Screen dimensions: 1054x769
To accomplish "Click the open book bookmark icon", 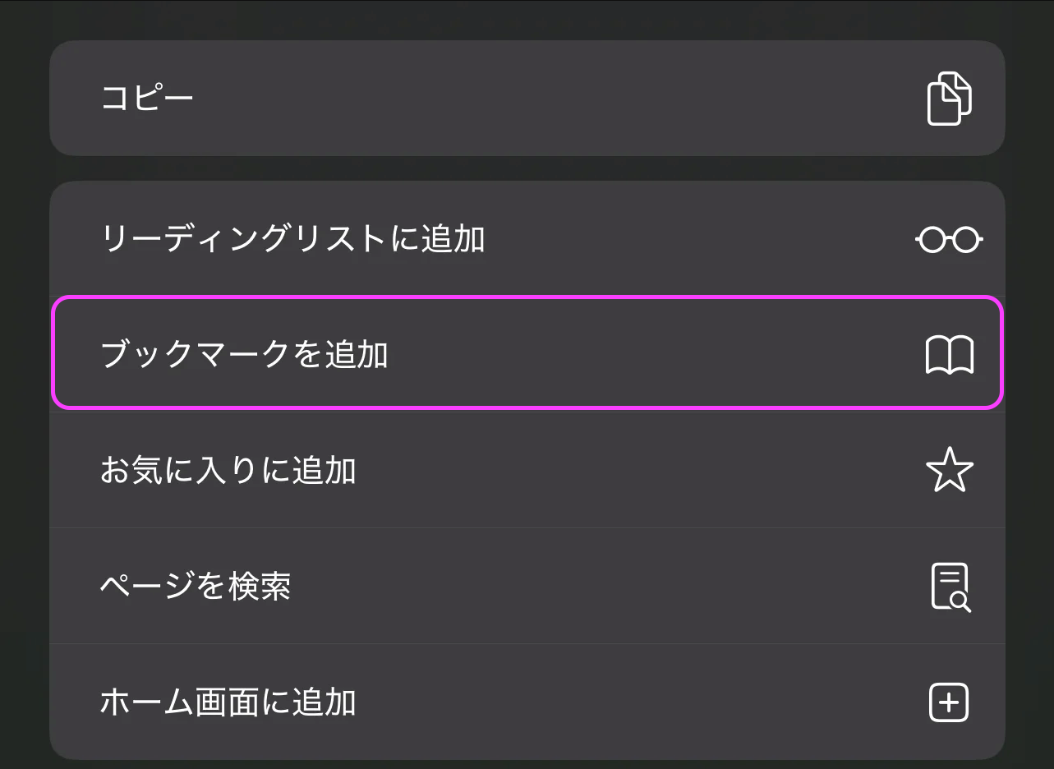I will 949,356.
